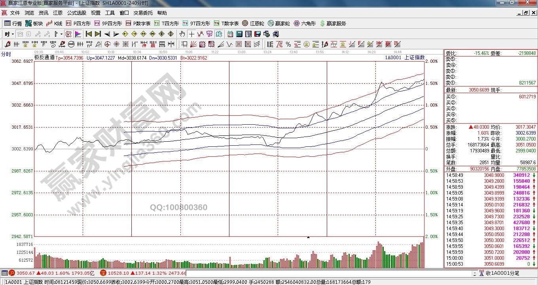538x285 pixels.
Task: Click the save floppy-disk icon
Action: coord(257,34)
